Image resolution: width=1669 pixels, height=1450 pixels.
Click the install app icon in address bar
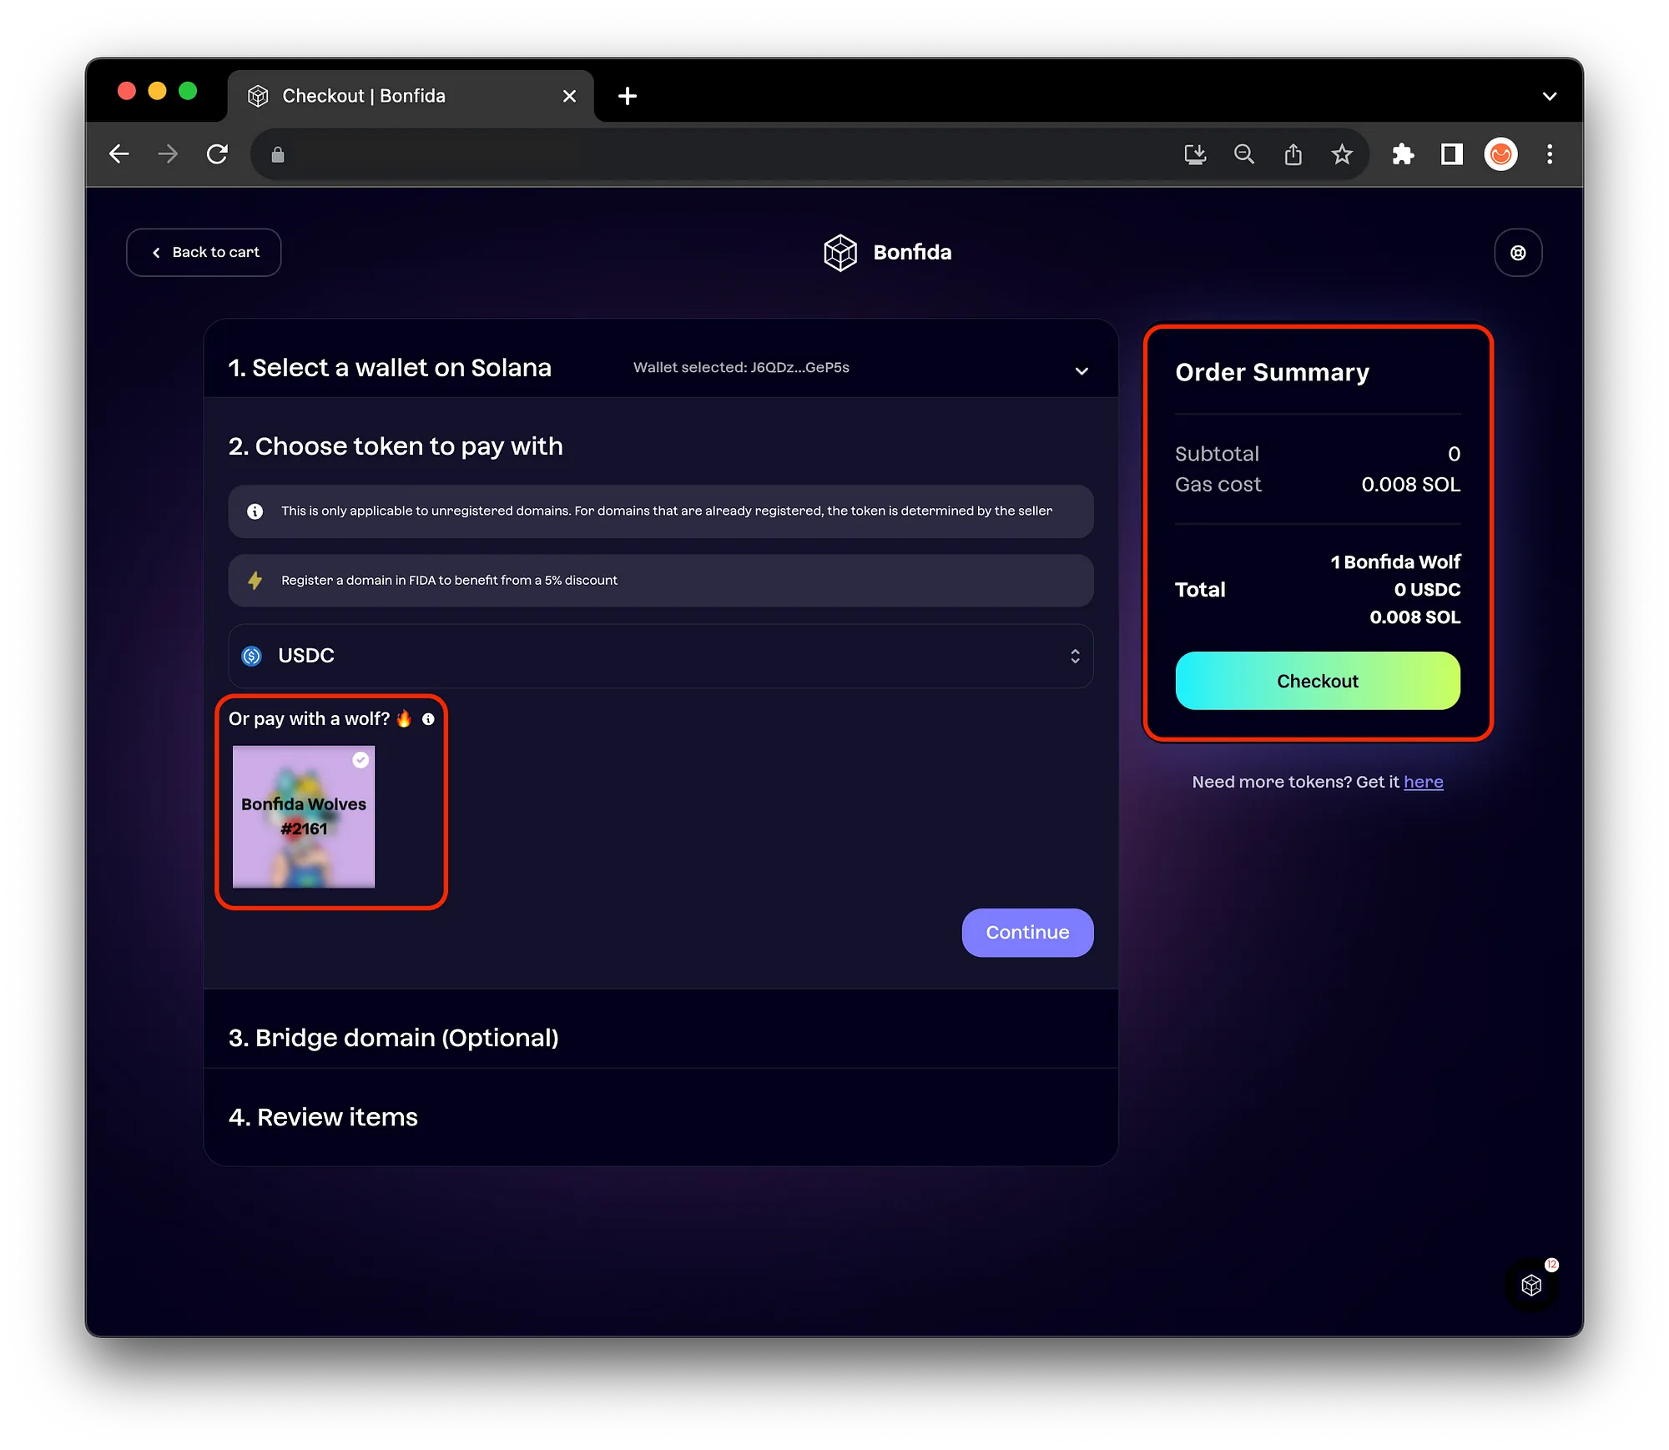(x=1195, y=154)
